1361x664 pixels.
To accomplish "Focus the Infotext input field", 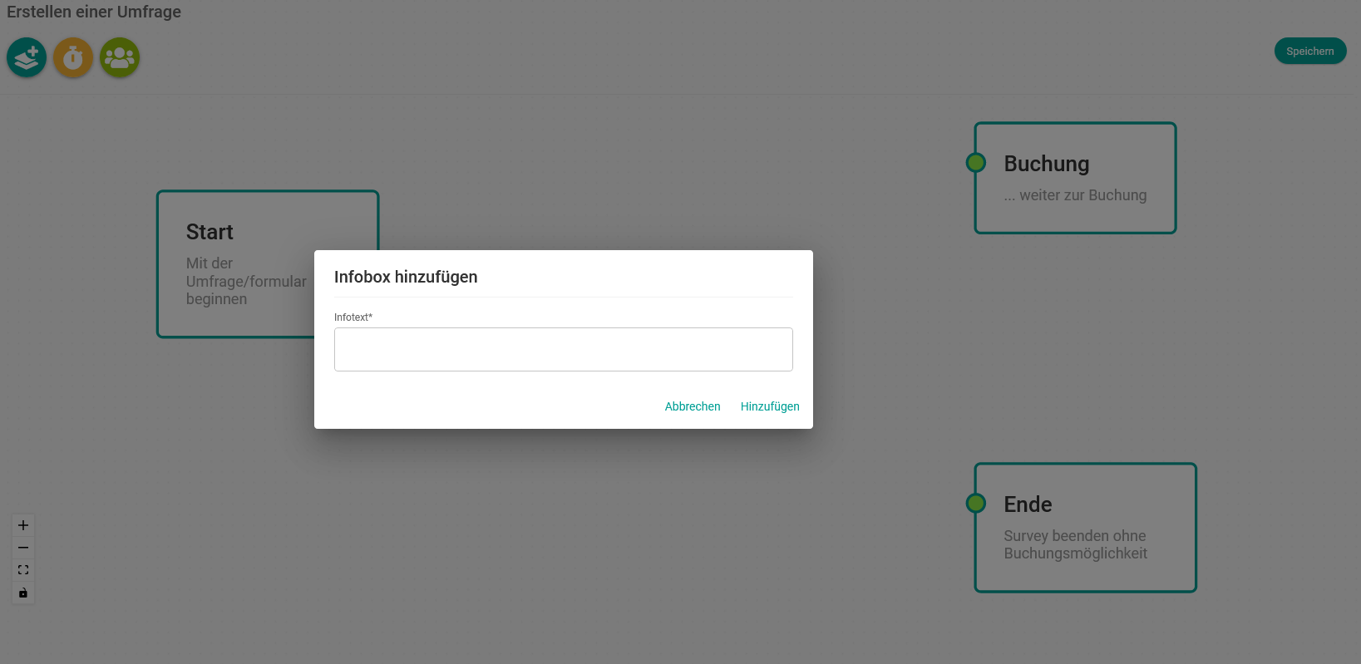I will [564, 349].
